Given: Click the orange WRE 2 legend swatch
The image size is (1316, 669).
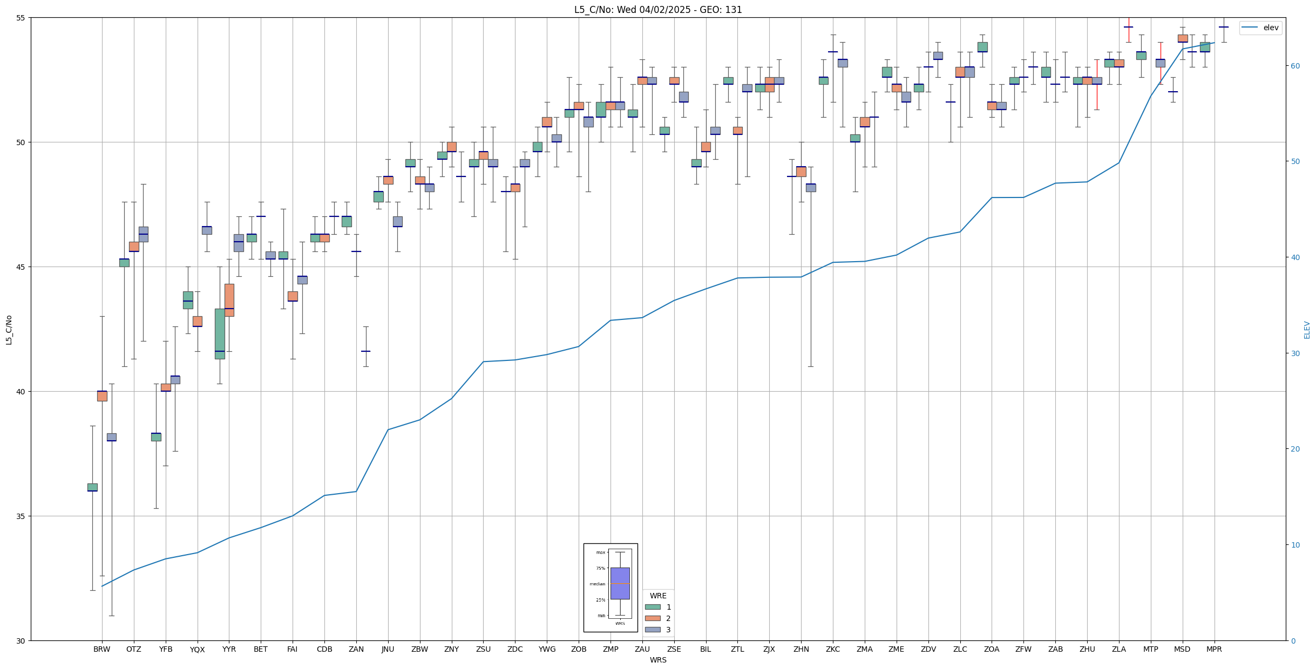Looking at the screenshot, I should [652, 618].
